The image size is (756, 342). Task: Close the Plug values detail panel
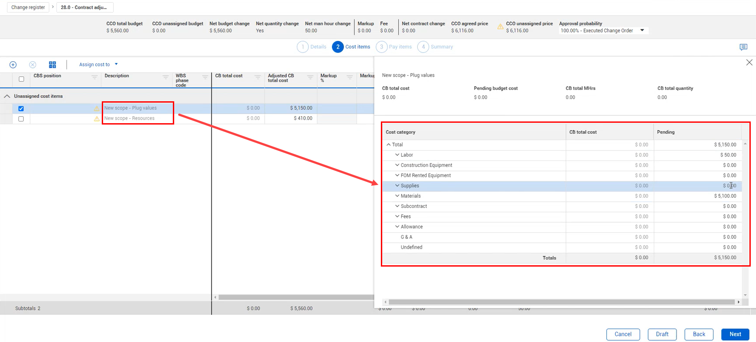[x=749, y=63]
